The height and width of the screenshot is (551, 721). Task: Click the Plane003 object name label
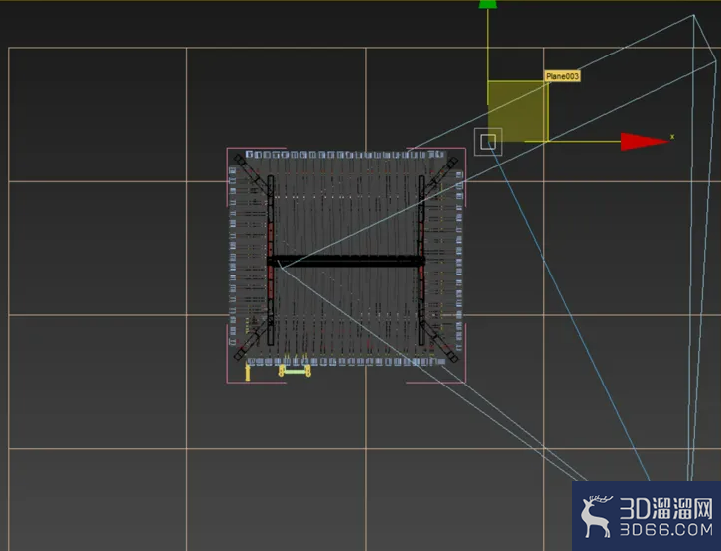(x=562, y=76)
